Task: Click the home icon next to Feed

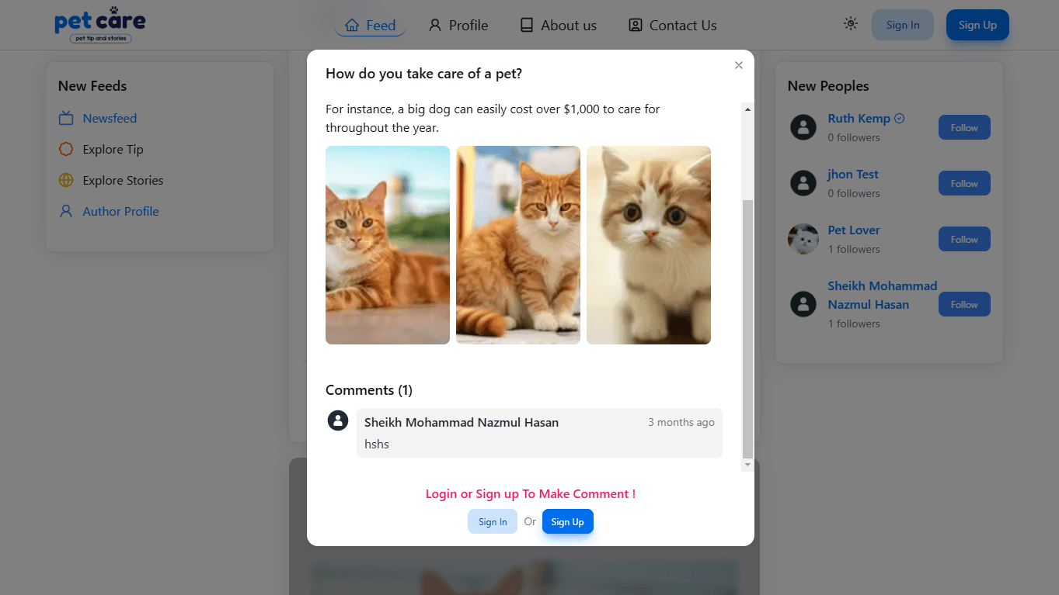Action: tap(351, 25)
